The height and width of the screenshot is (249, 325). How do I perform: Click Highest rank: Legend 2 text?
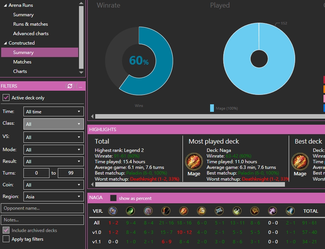pyautogui.click(x=119, y=150)
